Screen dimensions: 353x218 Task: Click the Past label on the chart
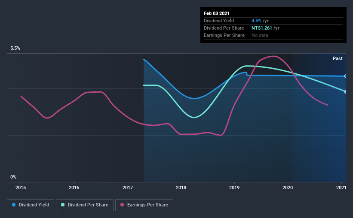click(x=338, y=58)
